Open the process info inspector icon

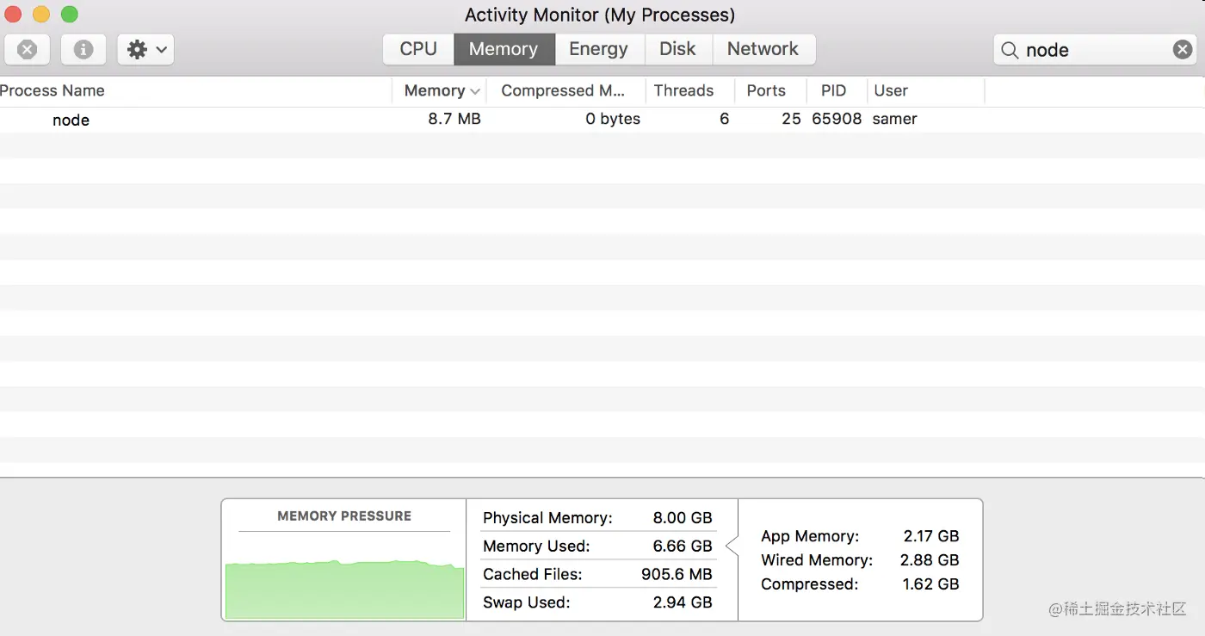click(x=83, y=50)
